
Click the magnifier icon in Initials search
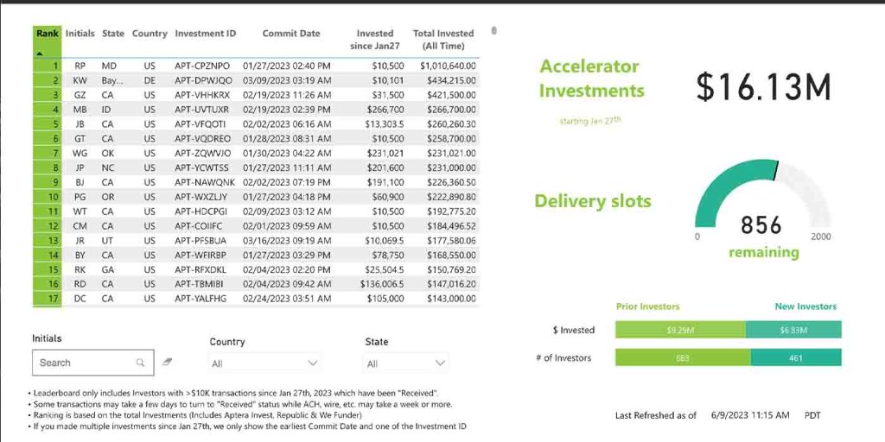tap(140, 363)
